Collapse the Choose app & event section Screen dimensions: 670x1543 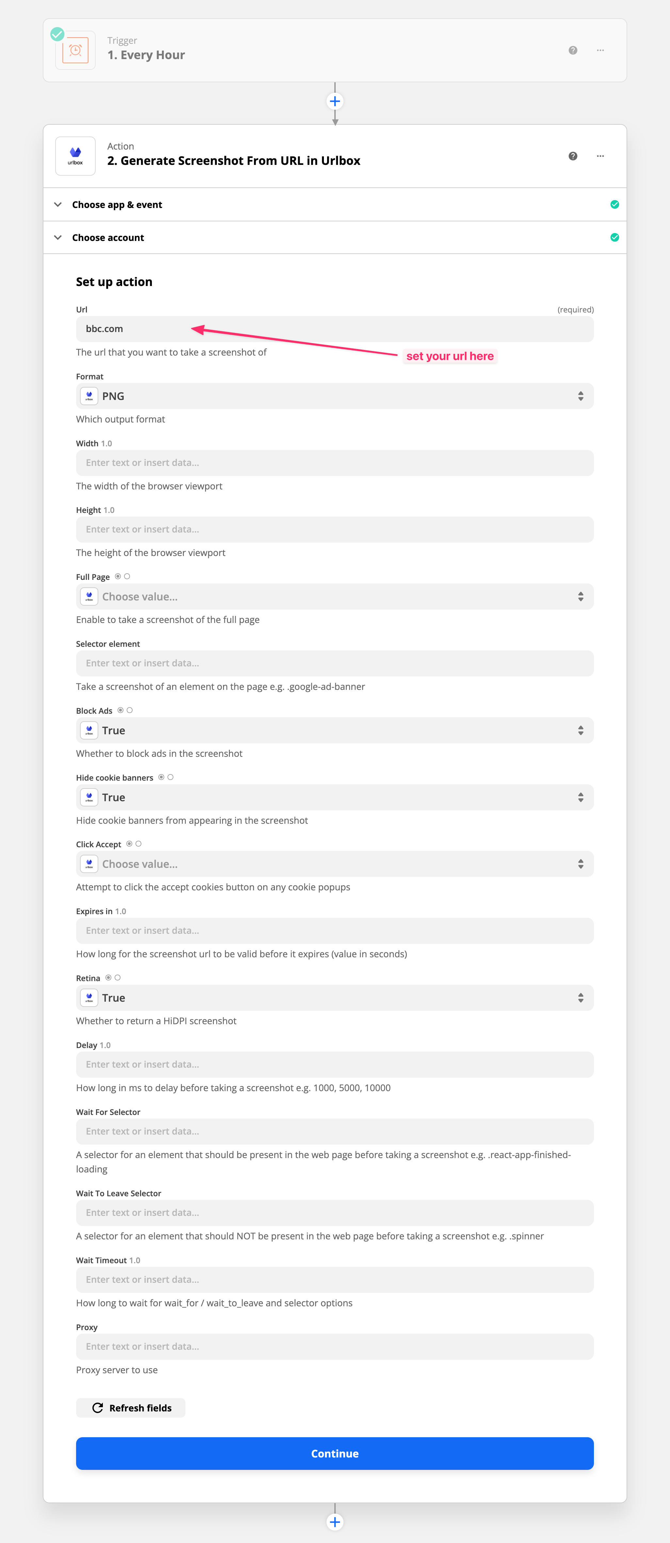coord(58,204)
